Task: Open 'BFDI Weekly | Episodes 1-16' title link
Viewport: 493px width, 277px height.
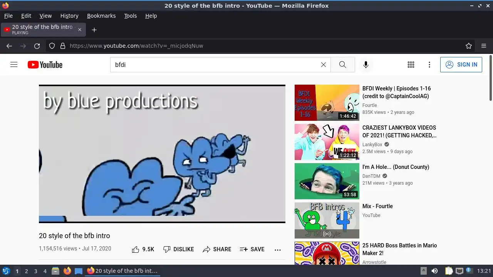Action: click(397, 92)
